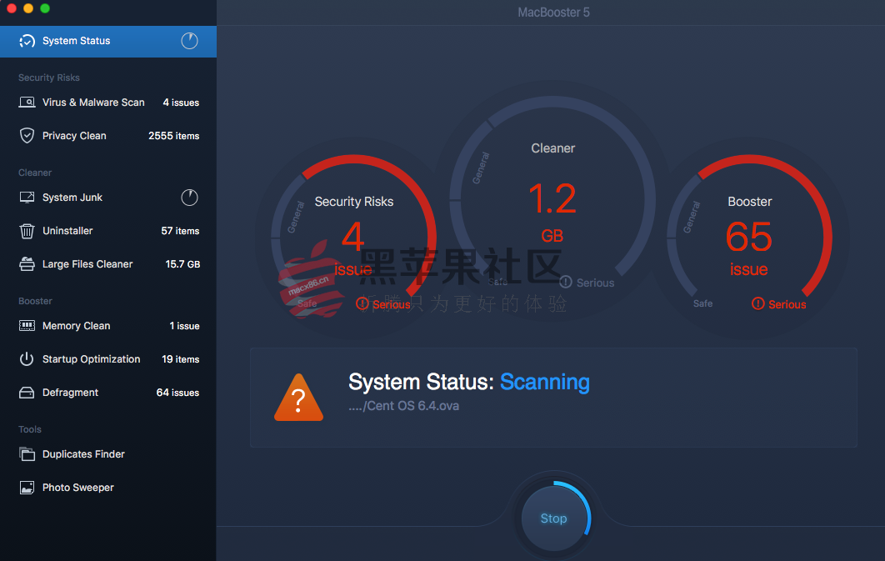
Task: Click the MacBooster 5 window title
Action: tap(553, 13)
